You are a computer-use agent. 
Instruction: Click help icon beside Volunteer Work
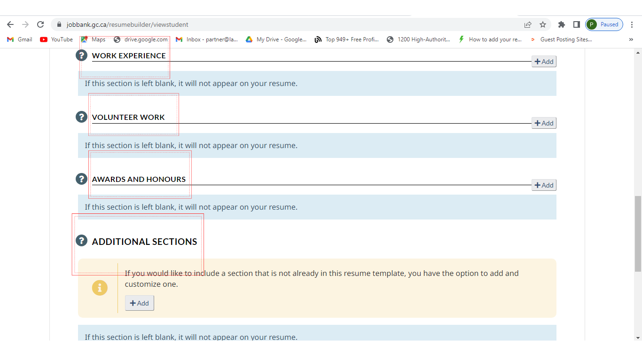pos(81,117)
